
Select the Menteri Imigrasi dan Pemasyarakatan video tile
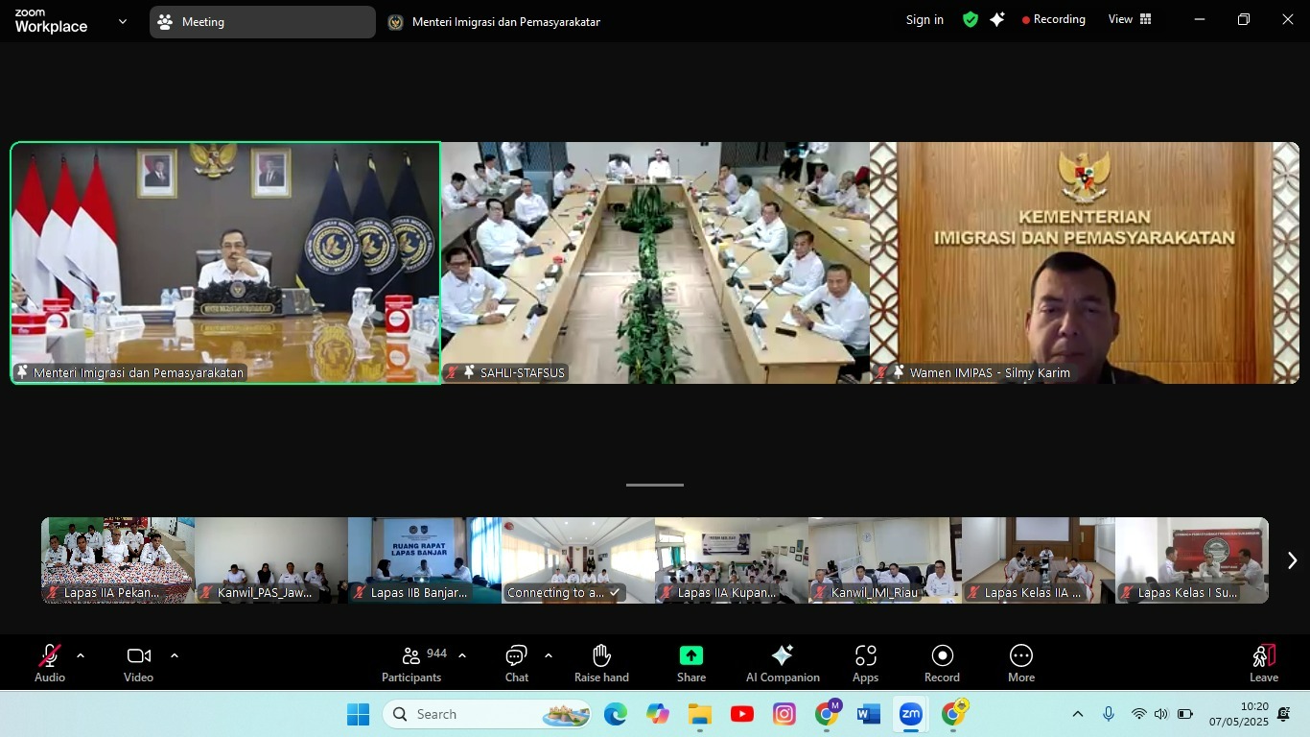[225, 263]
